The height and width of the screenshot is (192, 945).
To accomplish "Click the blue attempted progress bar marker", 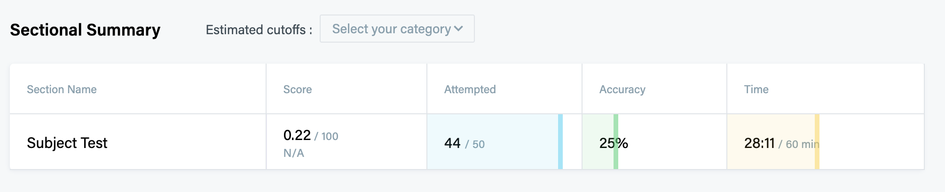I will (x=560, y=141).
